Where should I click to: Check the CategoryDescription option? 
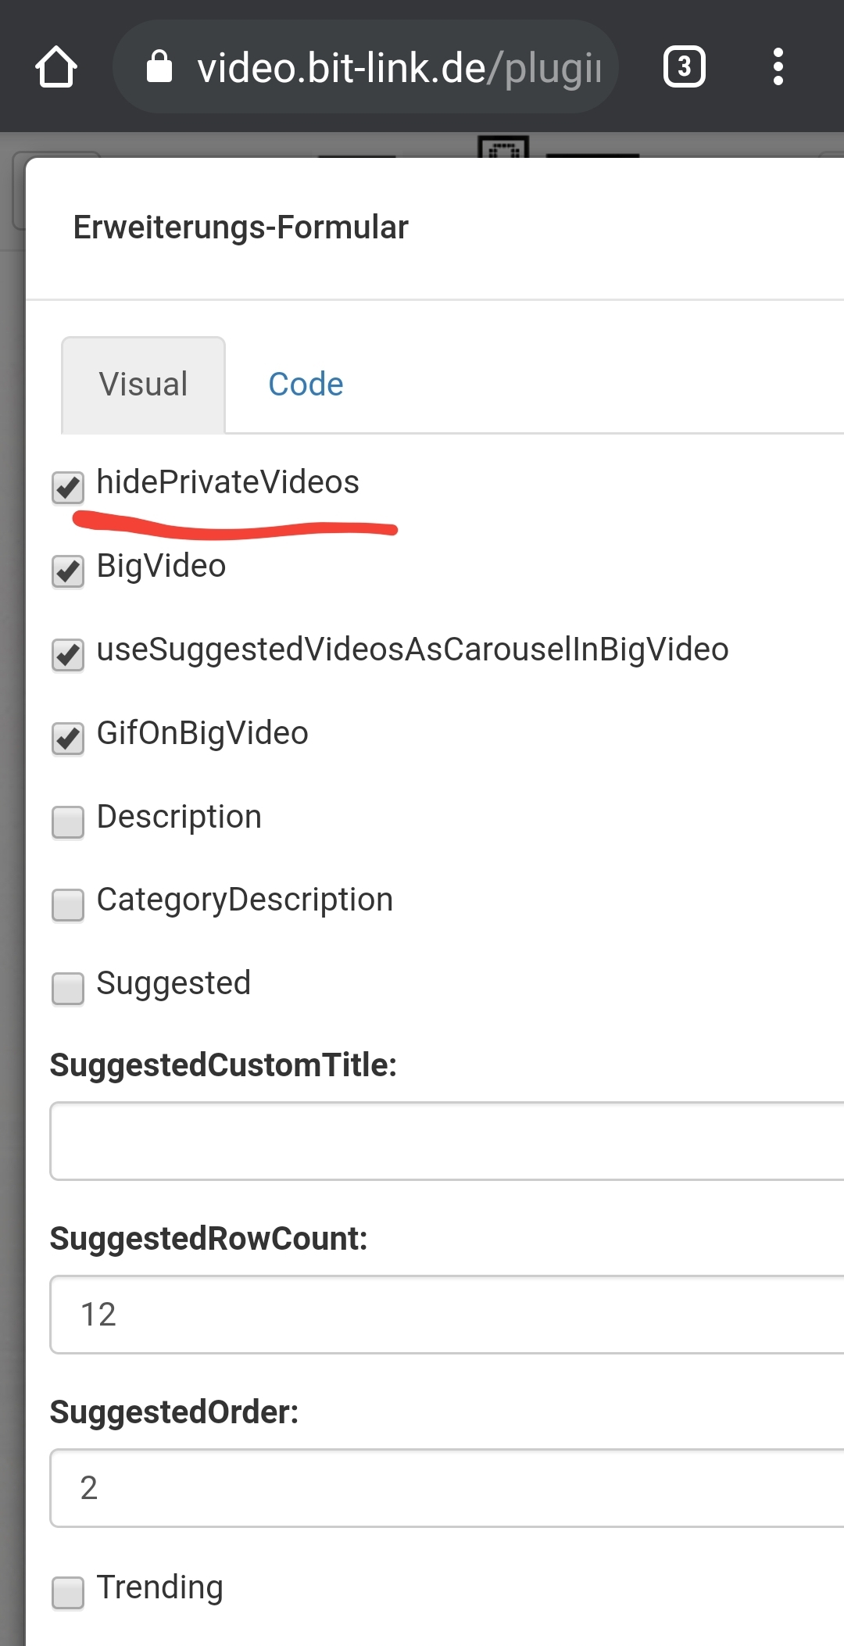pyautogui.click(x=68, y=905)
